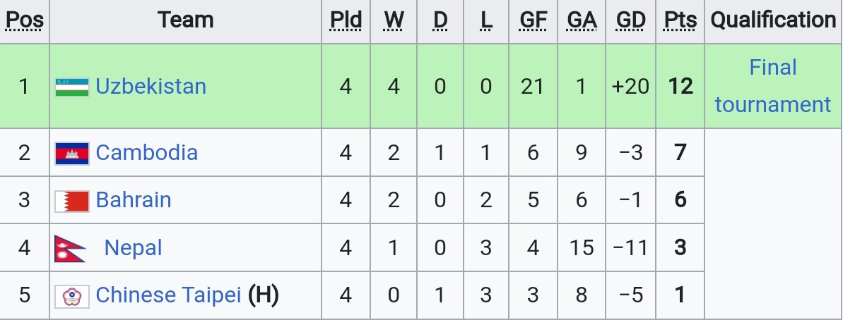Click the Bahrain flag icon
This screenshot has height=320, width=843.
click(72, 201)
